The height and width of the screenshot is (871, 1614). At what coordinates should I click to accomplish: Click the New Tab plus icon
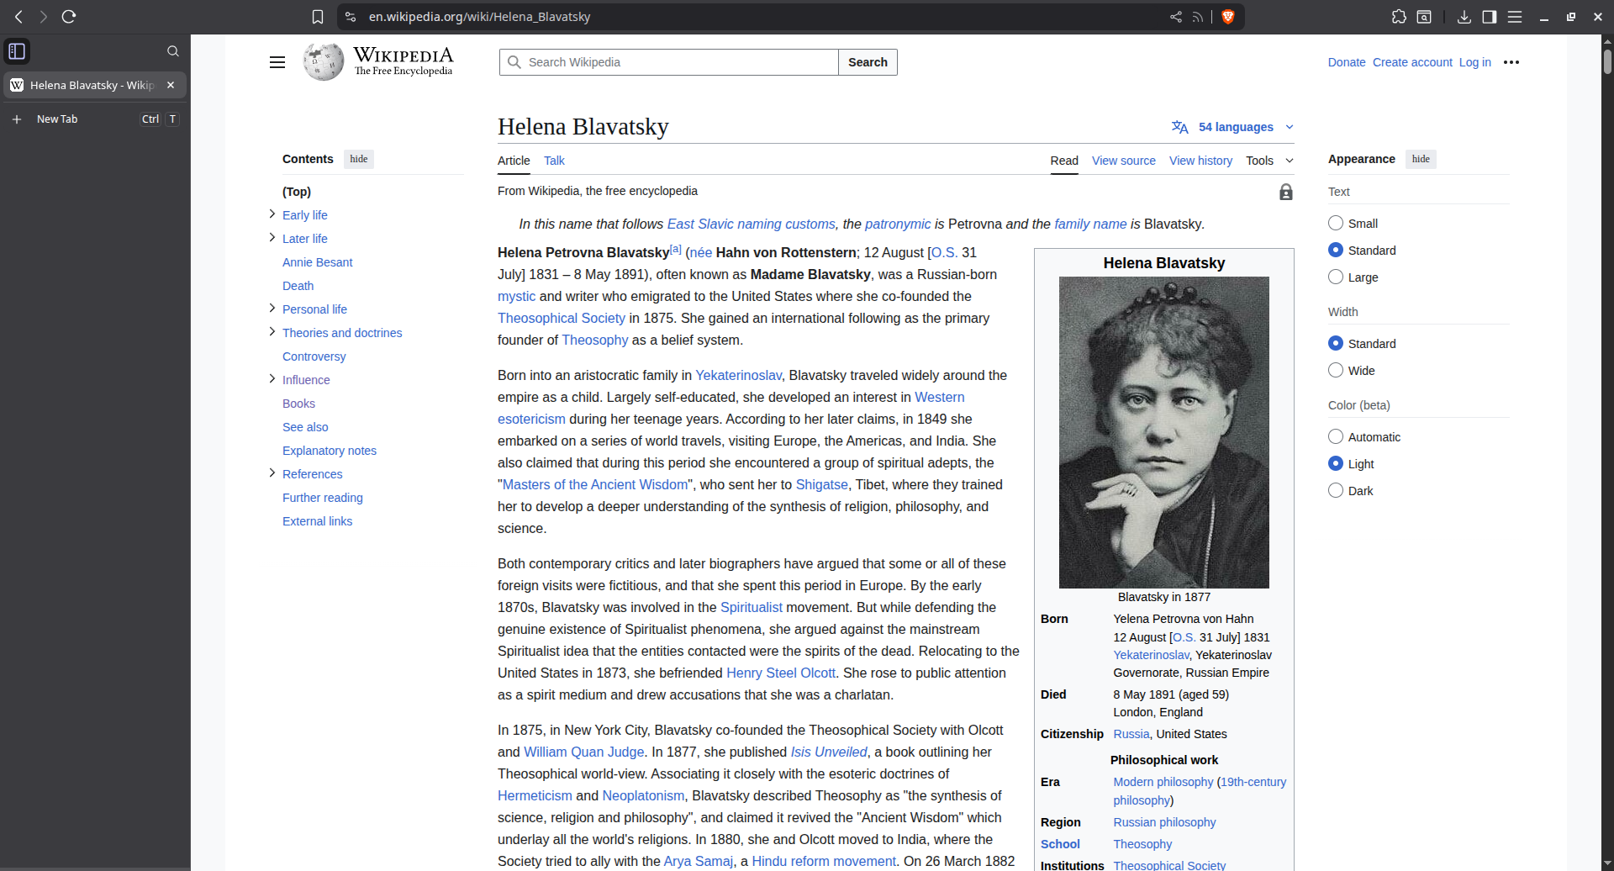pos(17,119)
